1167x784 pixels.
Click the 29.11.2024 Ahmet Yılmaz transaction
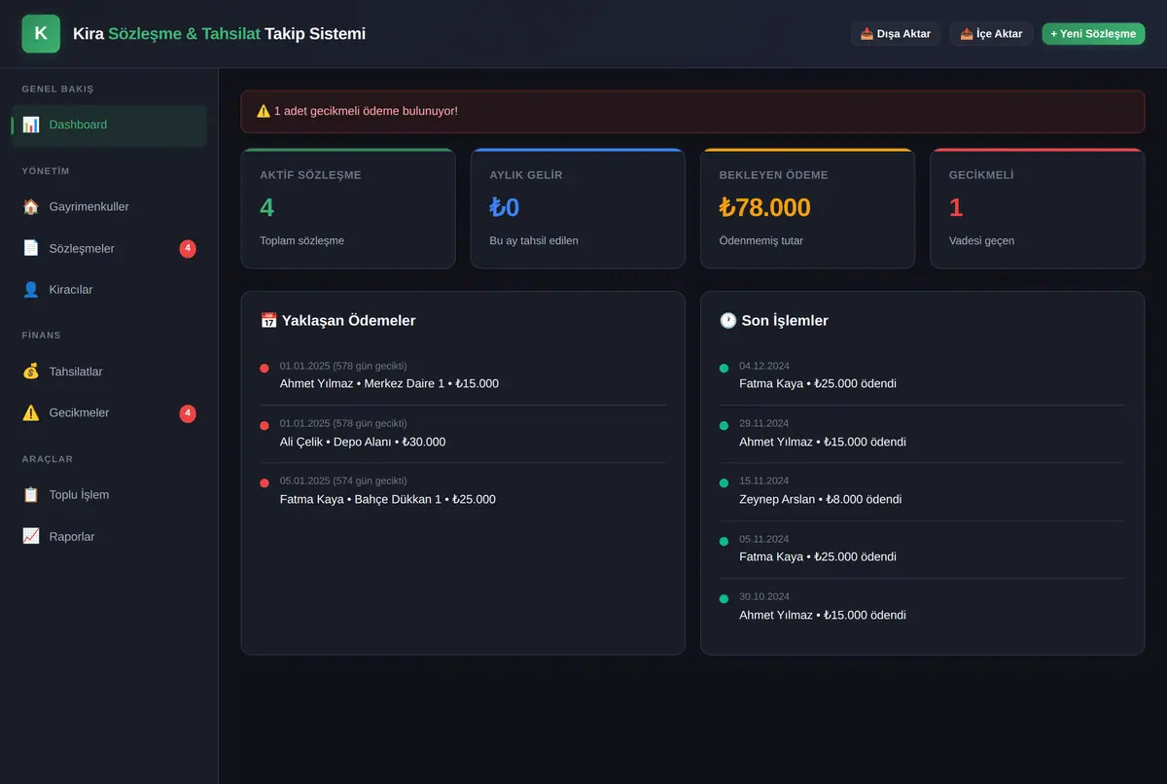(922, 433)
